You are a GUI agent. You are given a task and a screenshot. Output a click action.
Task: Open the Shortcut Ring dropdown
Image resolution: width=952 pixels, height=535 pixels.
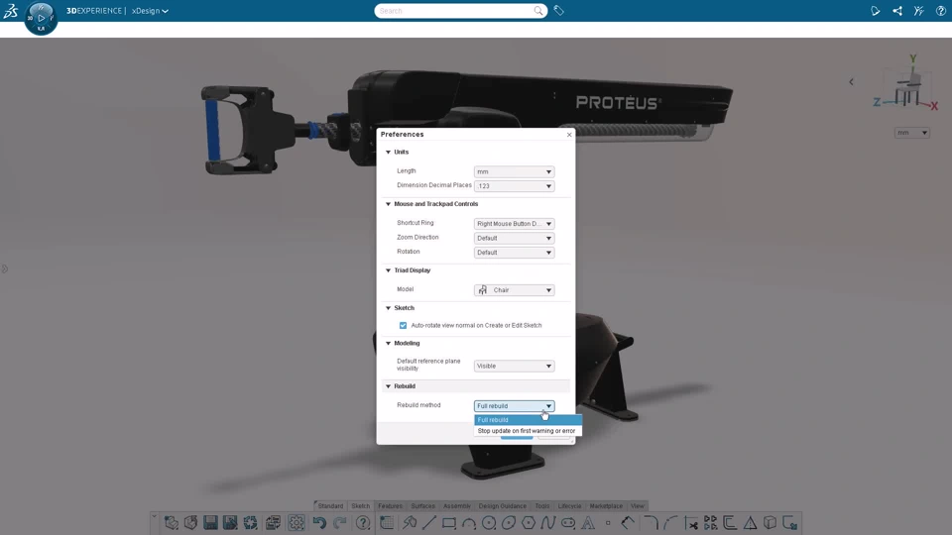coord(514,224)
